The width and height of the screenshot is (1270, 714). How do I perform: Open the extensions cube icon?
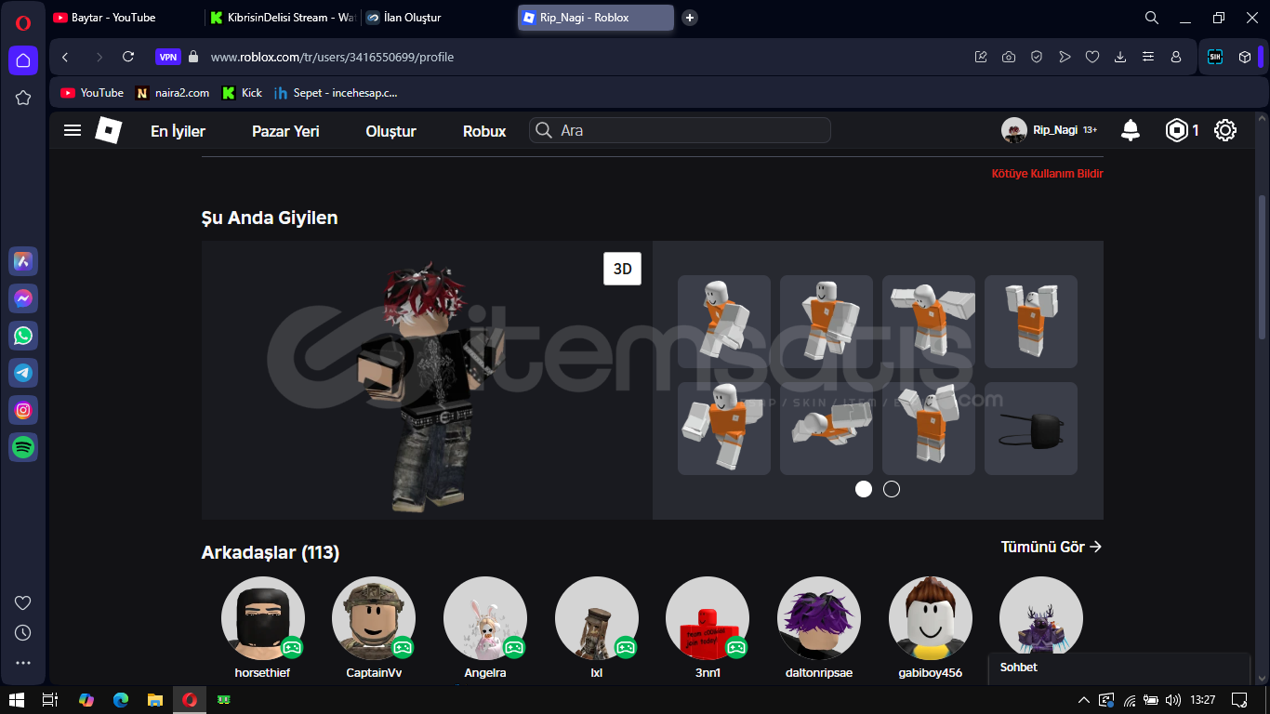pyautogui.click(x=1245, y=57)
